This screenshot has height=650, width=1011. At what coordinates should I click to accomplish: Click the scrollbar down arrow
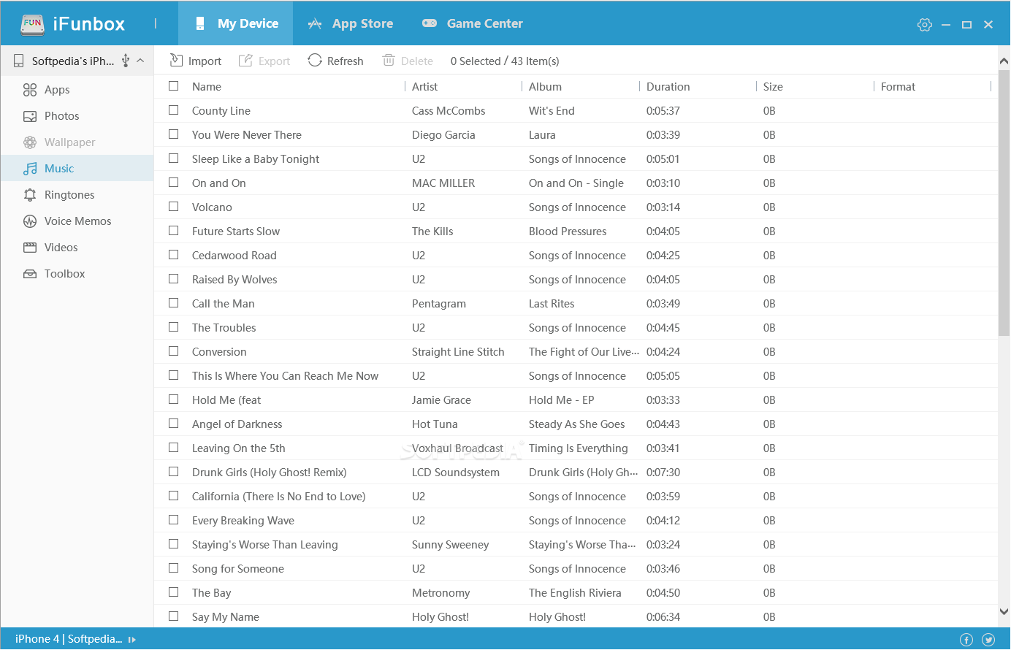click(x=1004, y=612)
